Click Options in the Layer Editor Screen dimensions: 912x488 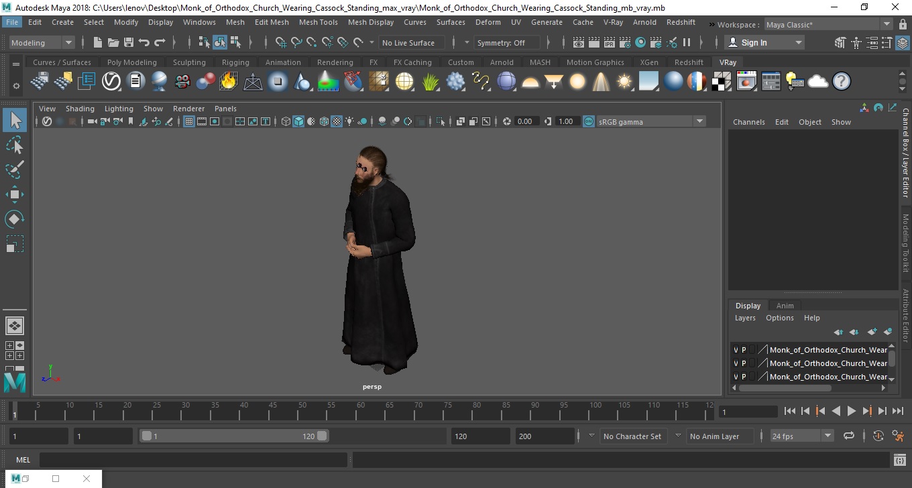pyautogui.click(x=780, y=318)
